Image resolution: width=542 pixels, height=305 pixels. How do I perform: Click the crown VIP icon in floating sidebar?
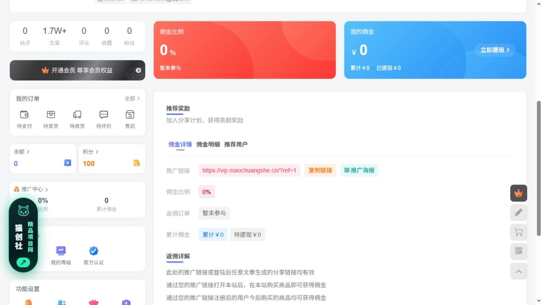519,193
